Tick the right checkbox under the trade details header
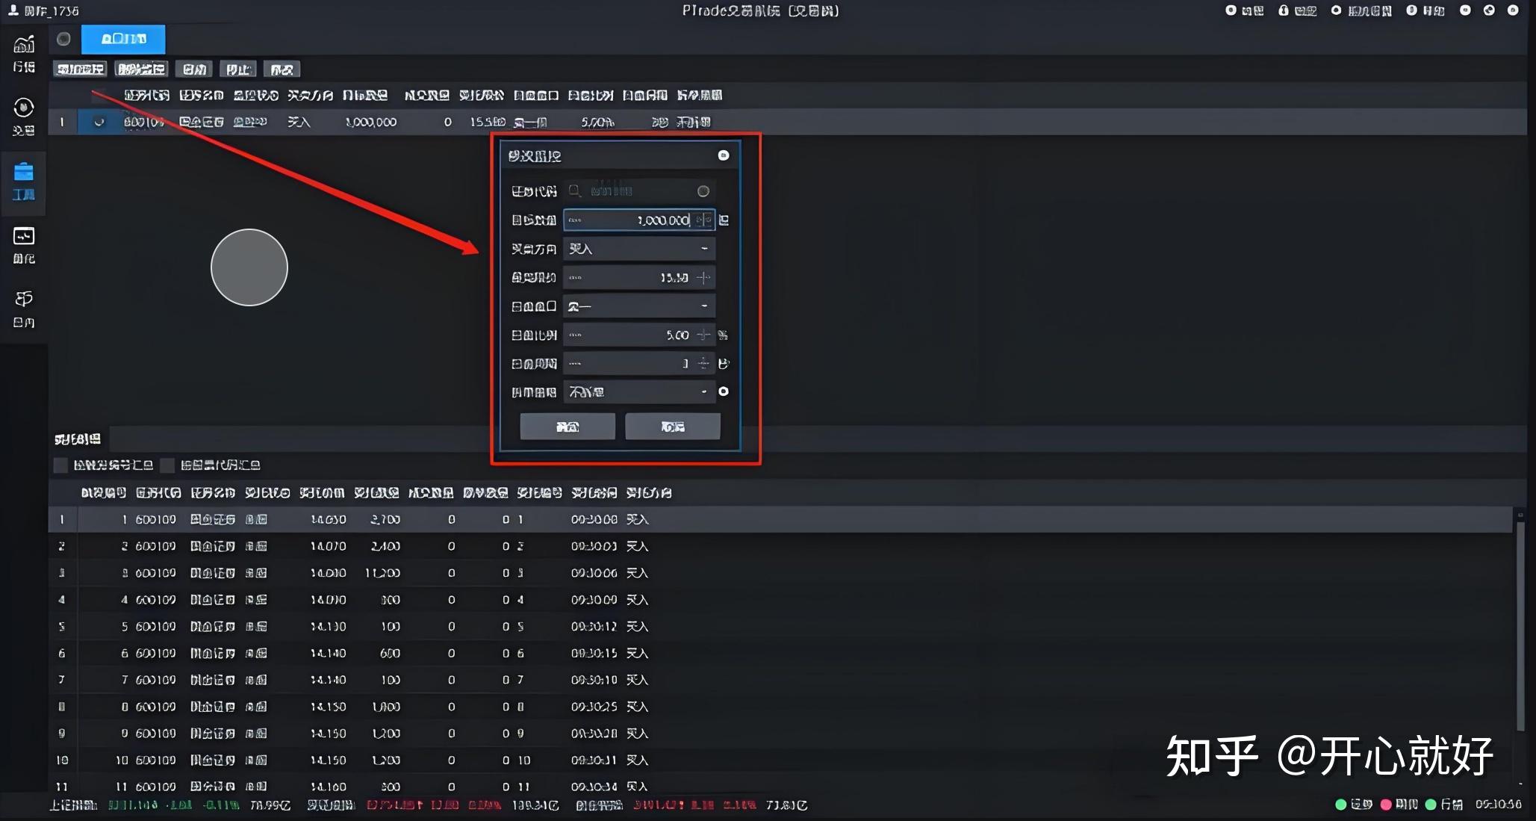 (x=168, y=465)
